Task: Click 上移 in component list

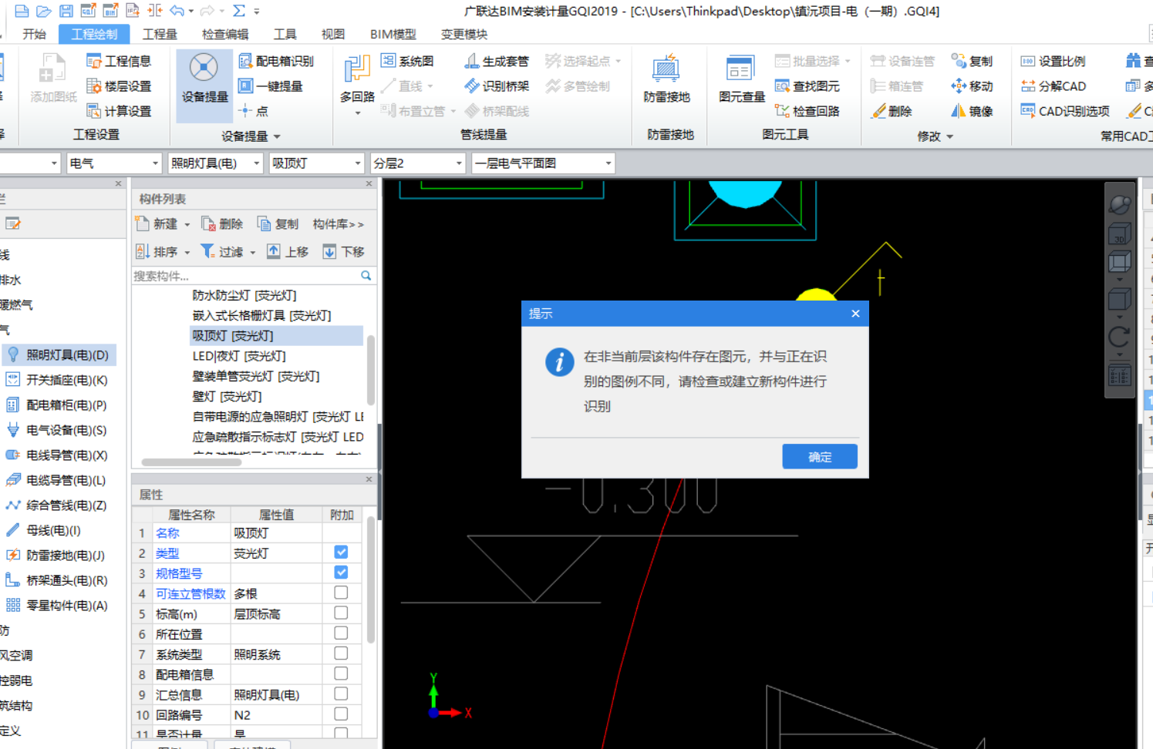Action: click(x=288, y=251)
